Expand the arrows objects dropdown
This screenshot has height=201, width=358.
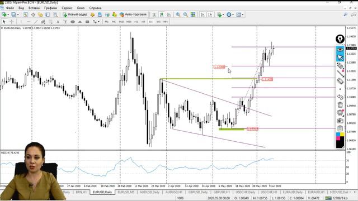(x=98, y=22)
